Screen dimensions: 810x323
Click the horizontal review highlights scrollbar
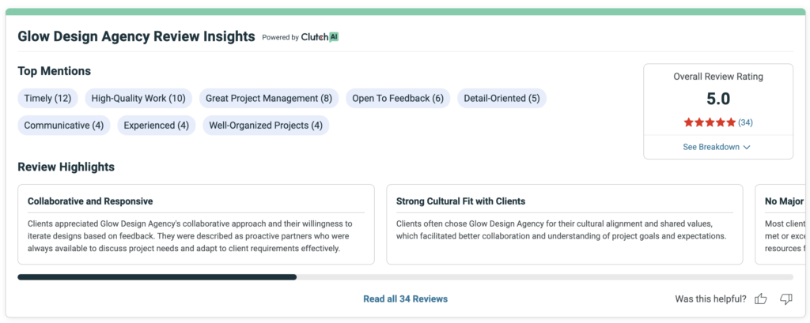157,277
